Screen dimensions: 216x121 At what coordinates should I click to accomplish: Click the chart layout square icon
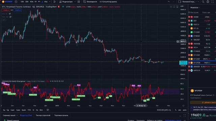[180, 2]
